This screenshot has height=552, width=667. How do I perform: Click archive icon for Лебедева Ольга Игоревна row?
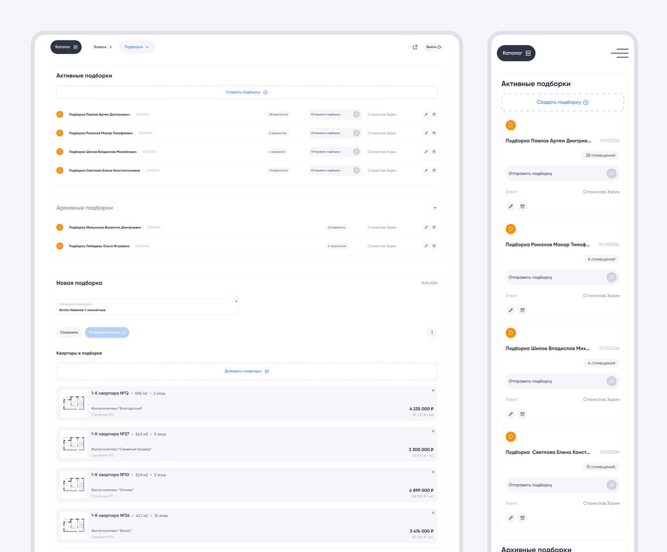pos(434,246)
